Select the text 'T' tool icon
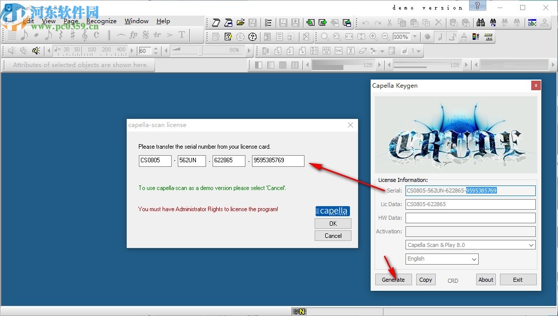Image resolution: width=558 pixels, height=316 pixels. click(x=182, y=35)
